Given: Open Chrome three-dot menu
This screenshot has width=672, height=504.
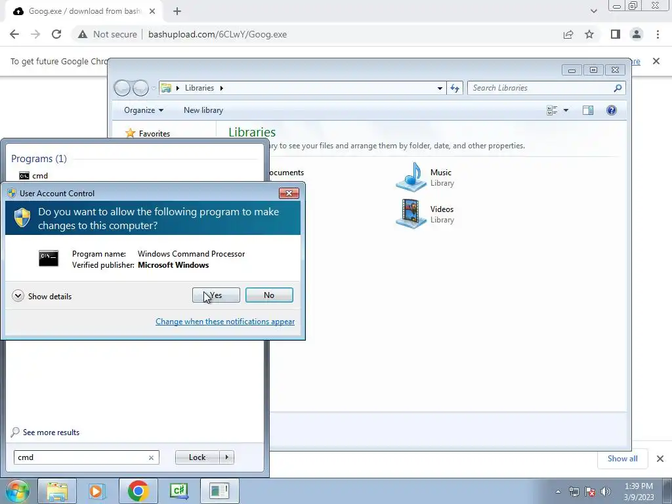Looking at the screenshot, I should (x=658, y=34).
